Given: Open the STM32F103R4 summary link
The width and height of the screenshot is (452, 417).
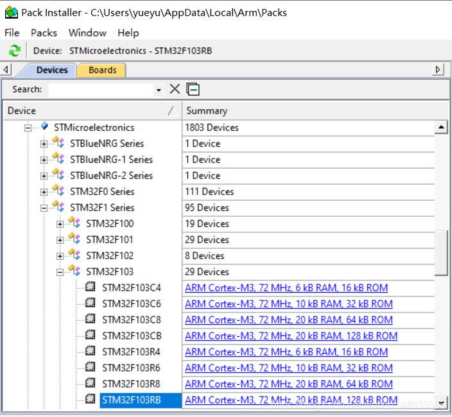Looking at the screenshot, I should (x=286, y=352).
